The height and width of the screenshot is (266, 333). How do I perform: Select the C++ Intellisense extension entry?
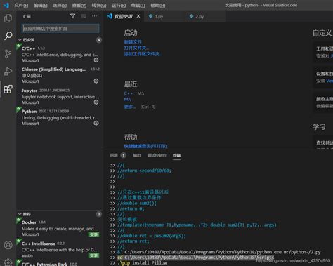tap(60, 249)
